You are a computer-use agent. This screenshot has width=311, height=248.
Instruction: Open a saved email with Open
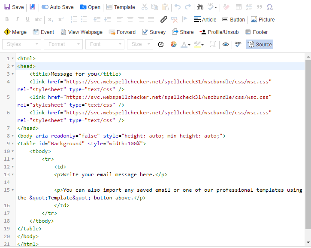click(x=90, y=7)
